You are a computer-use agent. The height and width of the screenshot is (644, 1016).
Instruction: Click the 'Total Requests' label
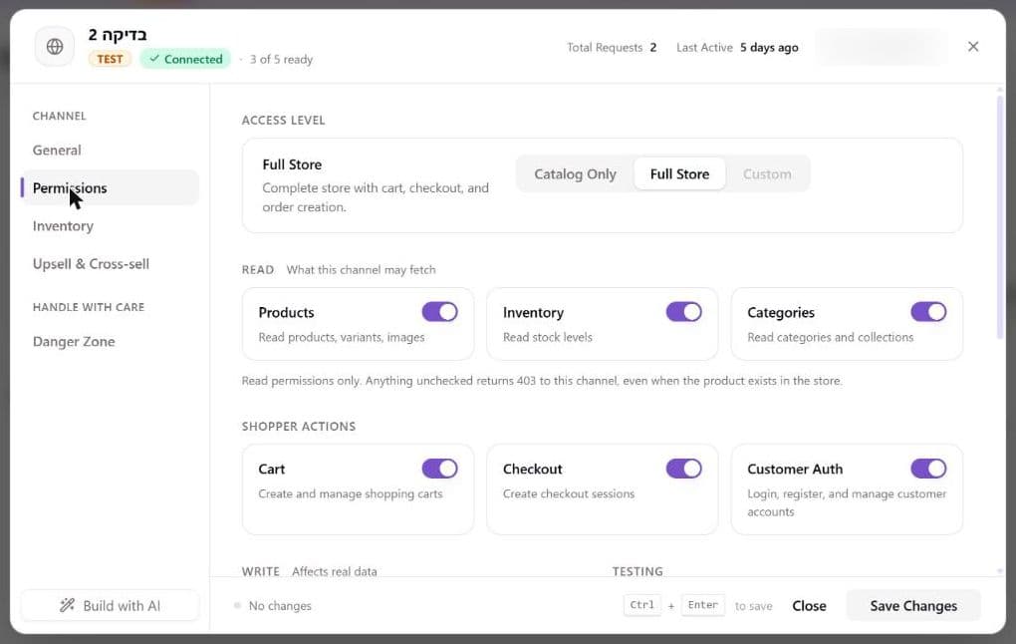(605, 47)
